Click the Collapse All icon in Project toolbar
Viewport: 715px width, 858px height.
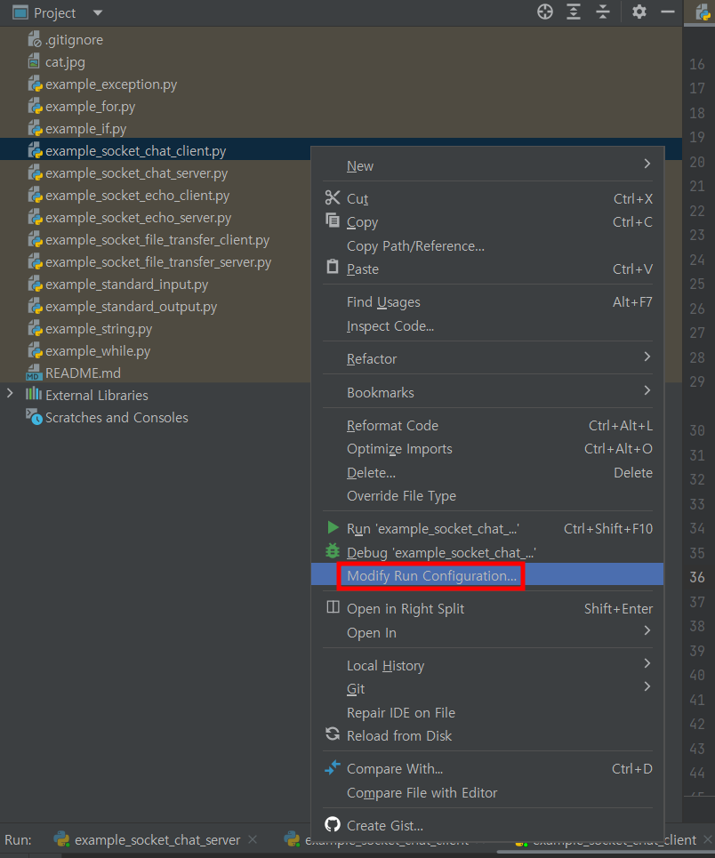[603, 12]
